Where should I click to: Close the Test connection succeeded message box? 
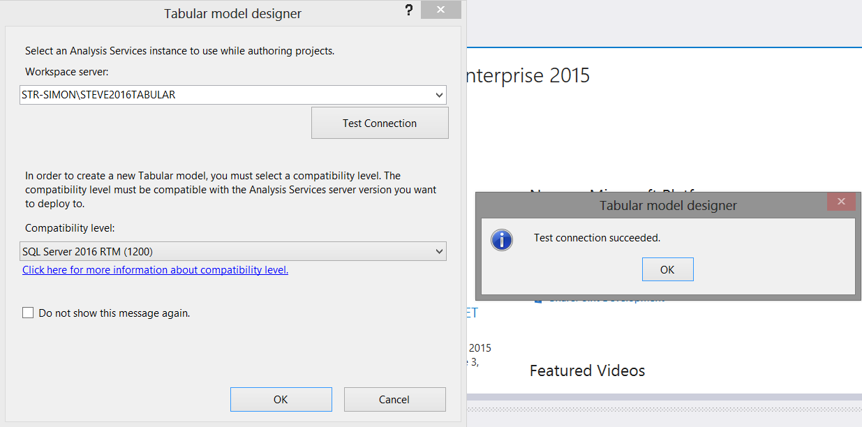coord(841,202)
